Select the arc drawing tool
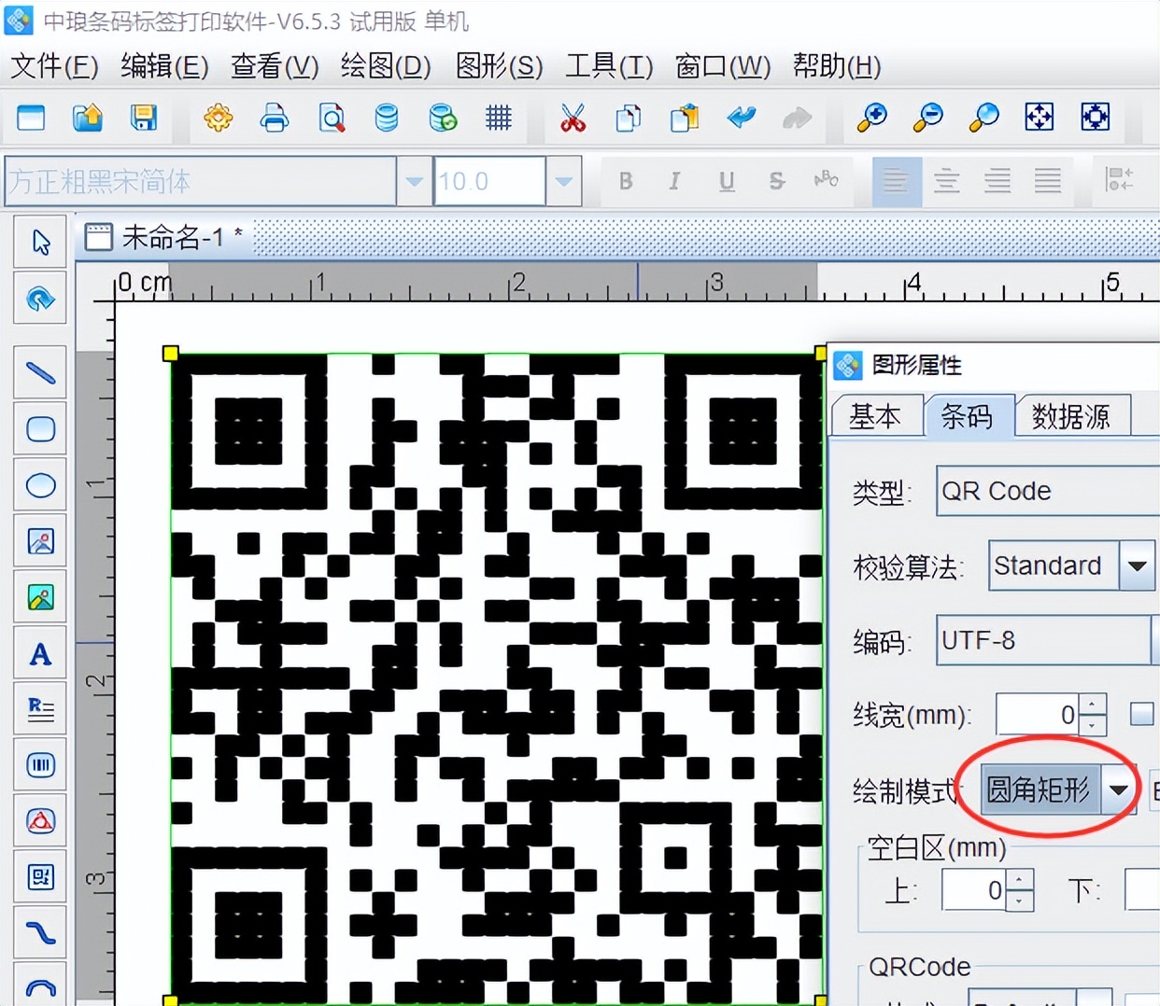 [x=40, y=985]
